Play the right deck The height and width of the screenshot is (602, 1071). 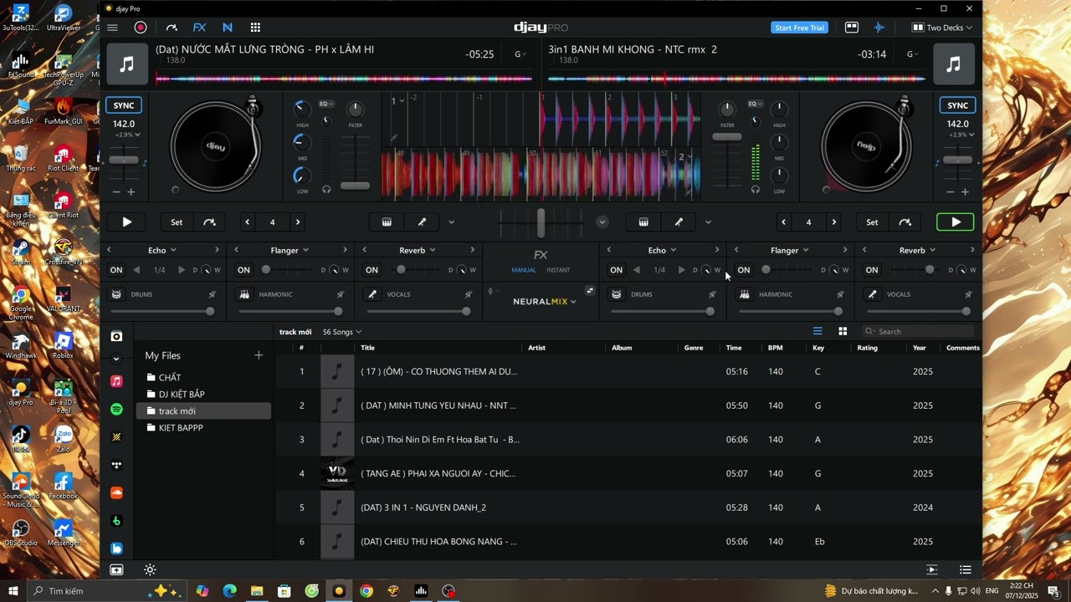956,222
